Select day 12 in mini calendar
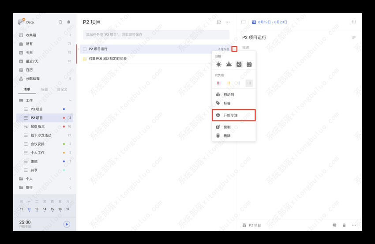The width and height of the screenshot is (375, 244). coord(29,209)
